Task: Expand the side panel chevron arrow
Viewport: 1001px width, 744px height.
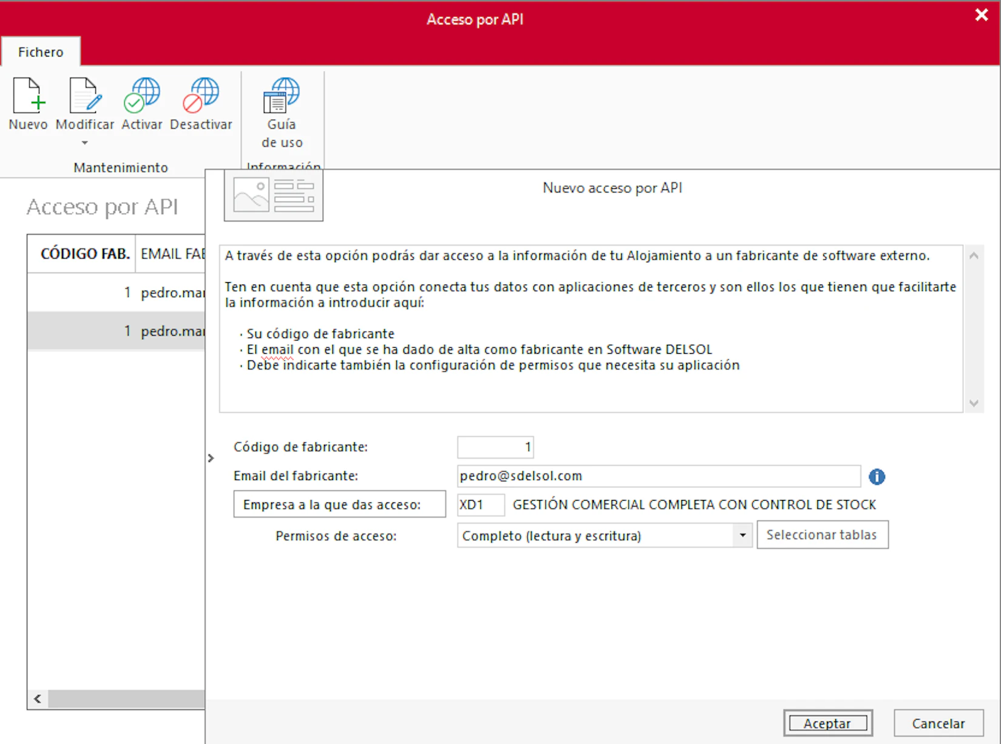Action: tap(211, 458)
